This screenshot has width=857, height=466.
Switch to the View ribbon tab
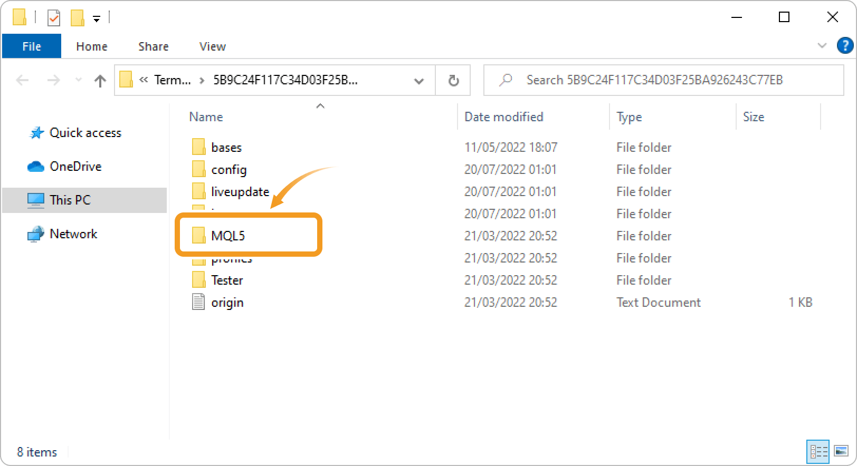[212, 46]
